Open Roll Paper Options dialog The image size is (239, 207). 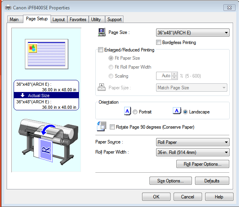tap(203, 164)
